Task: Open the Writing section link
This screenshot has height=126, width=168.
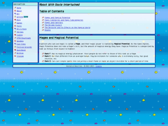Action: click(20, 17)
